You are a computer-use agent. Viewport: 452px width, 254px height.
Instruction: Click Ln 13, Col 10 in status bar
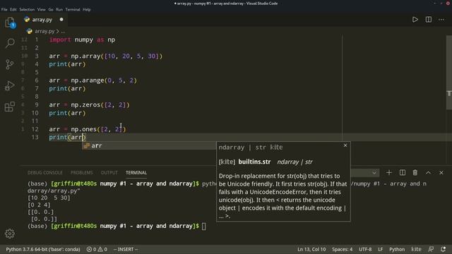coord(311,249)
